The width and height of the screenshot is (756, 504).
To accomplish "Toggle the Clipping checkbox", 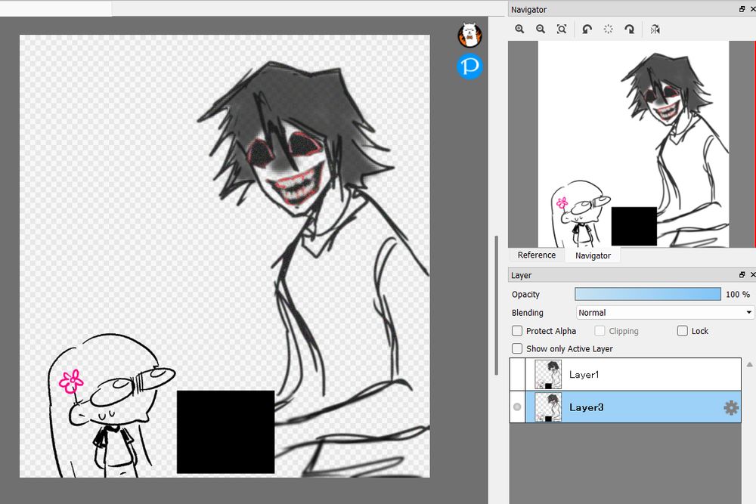I will pos(600,331).
